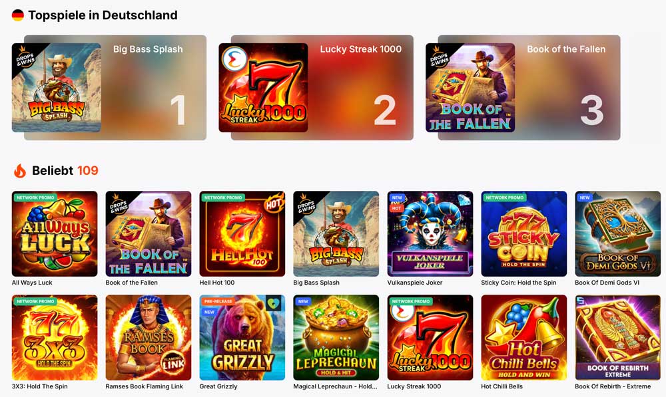Open Book of the Fallen ranked number 3 card
This screenshot has width=666, height=397.
[523, 87]
